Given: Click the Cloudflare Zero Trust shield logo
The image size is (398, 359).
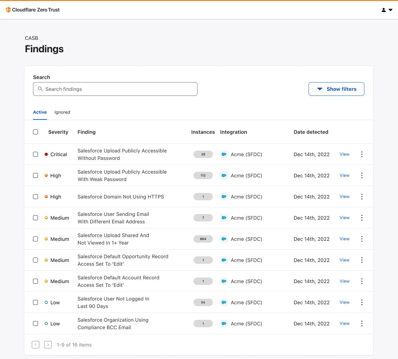Looking at the screenshot, I should tap(8, 10).
